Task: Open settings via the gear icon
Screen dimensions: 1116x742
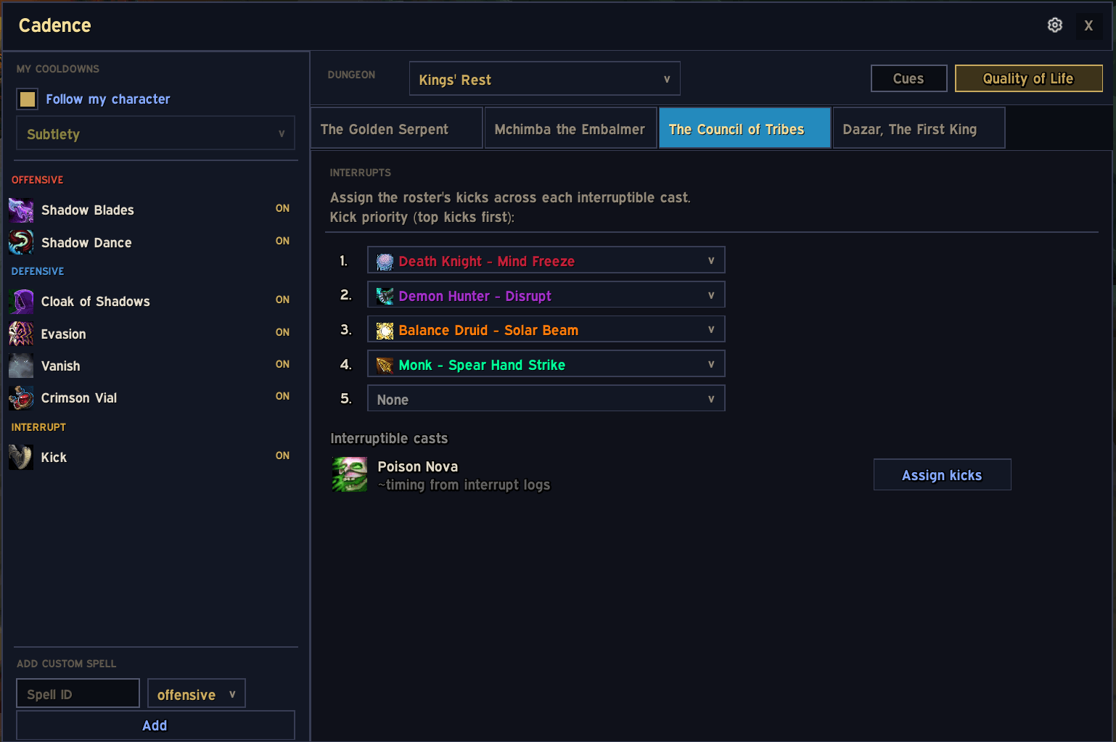Action: tap(1055, 25)
